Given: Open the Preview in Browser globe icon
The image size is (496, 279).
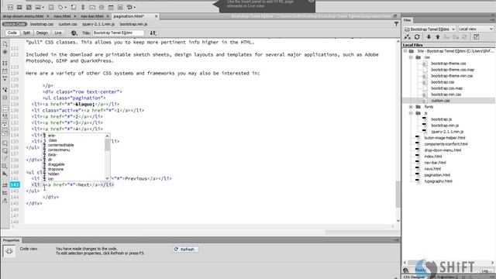Looking at the screenshot, I should 74,33.
